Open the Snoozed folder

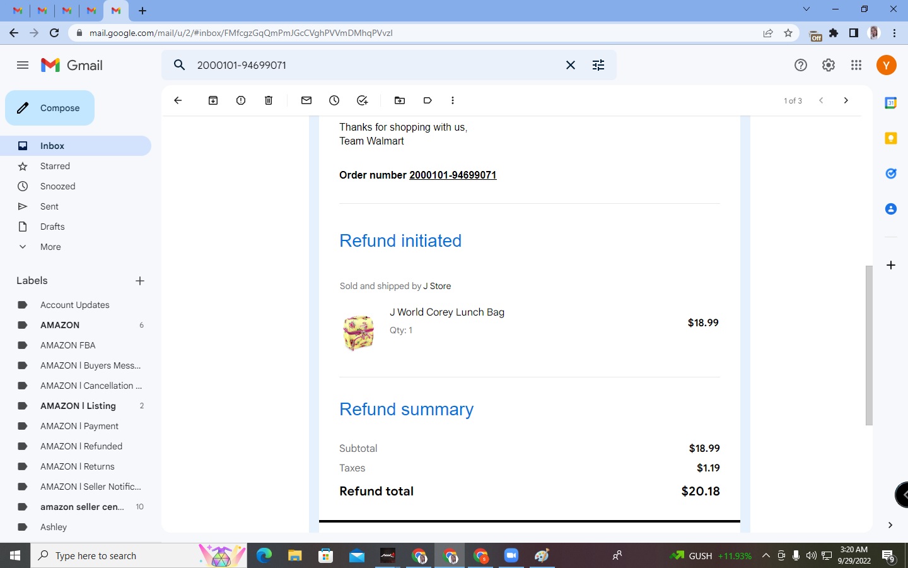(x=76, y=186)
